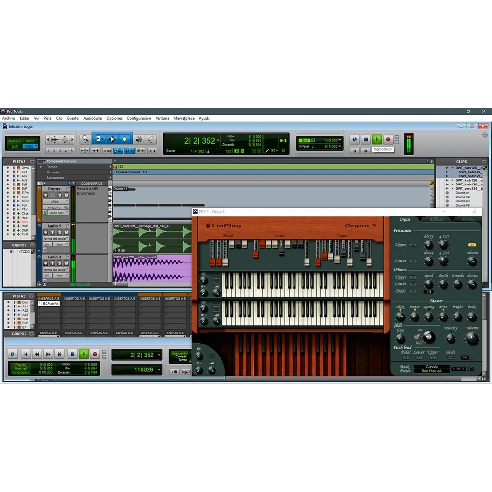This screenshot has width=492, height=492.
Task: Click the top toolbar Record button
Action: click(x=388, y=139)
